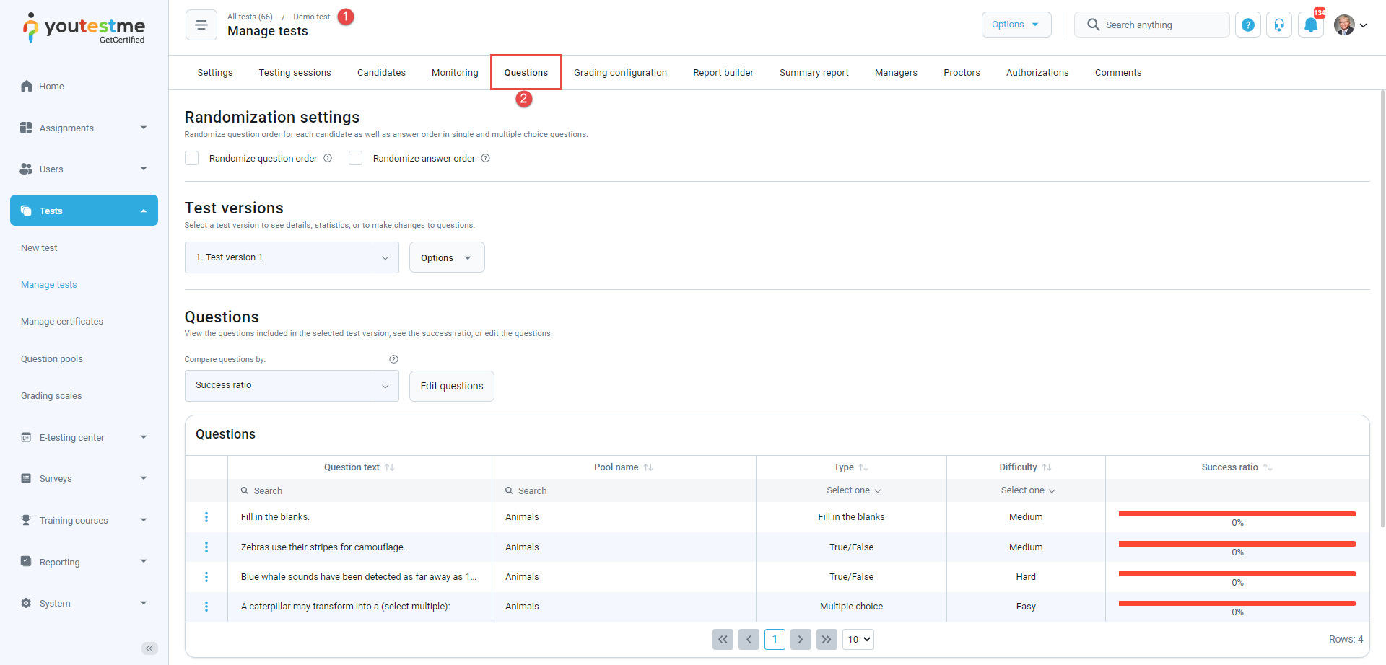Go to last page of questions

(827, 640)
